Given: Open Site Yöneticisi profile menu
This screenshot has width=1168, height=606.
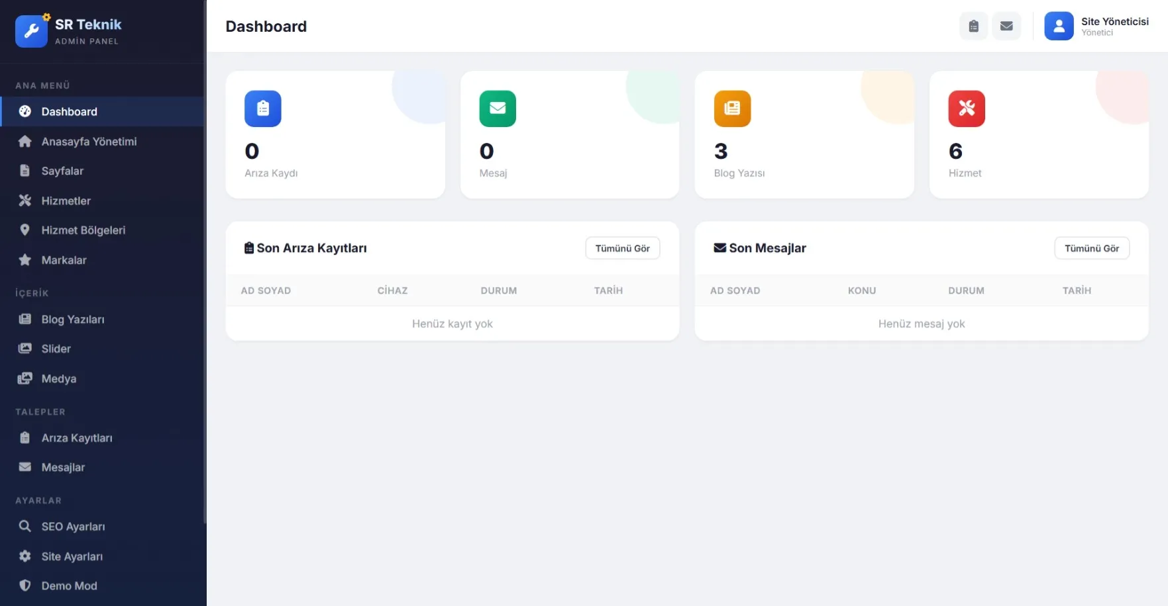Looking at the screenshot, I should [1114, 26].
